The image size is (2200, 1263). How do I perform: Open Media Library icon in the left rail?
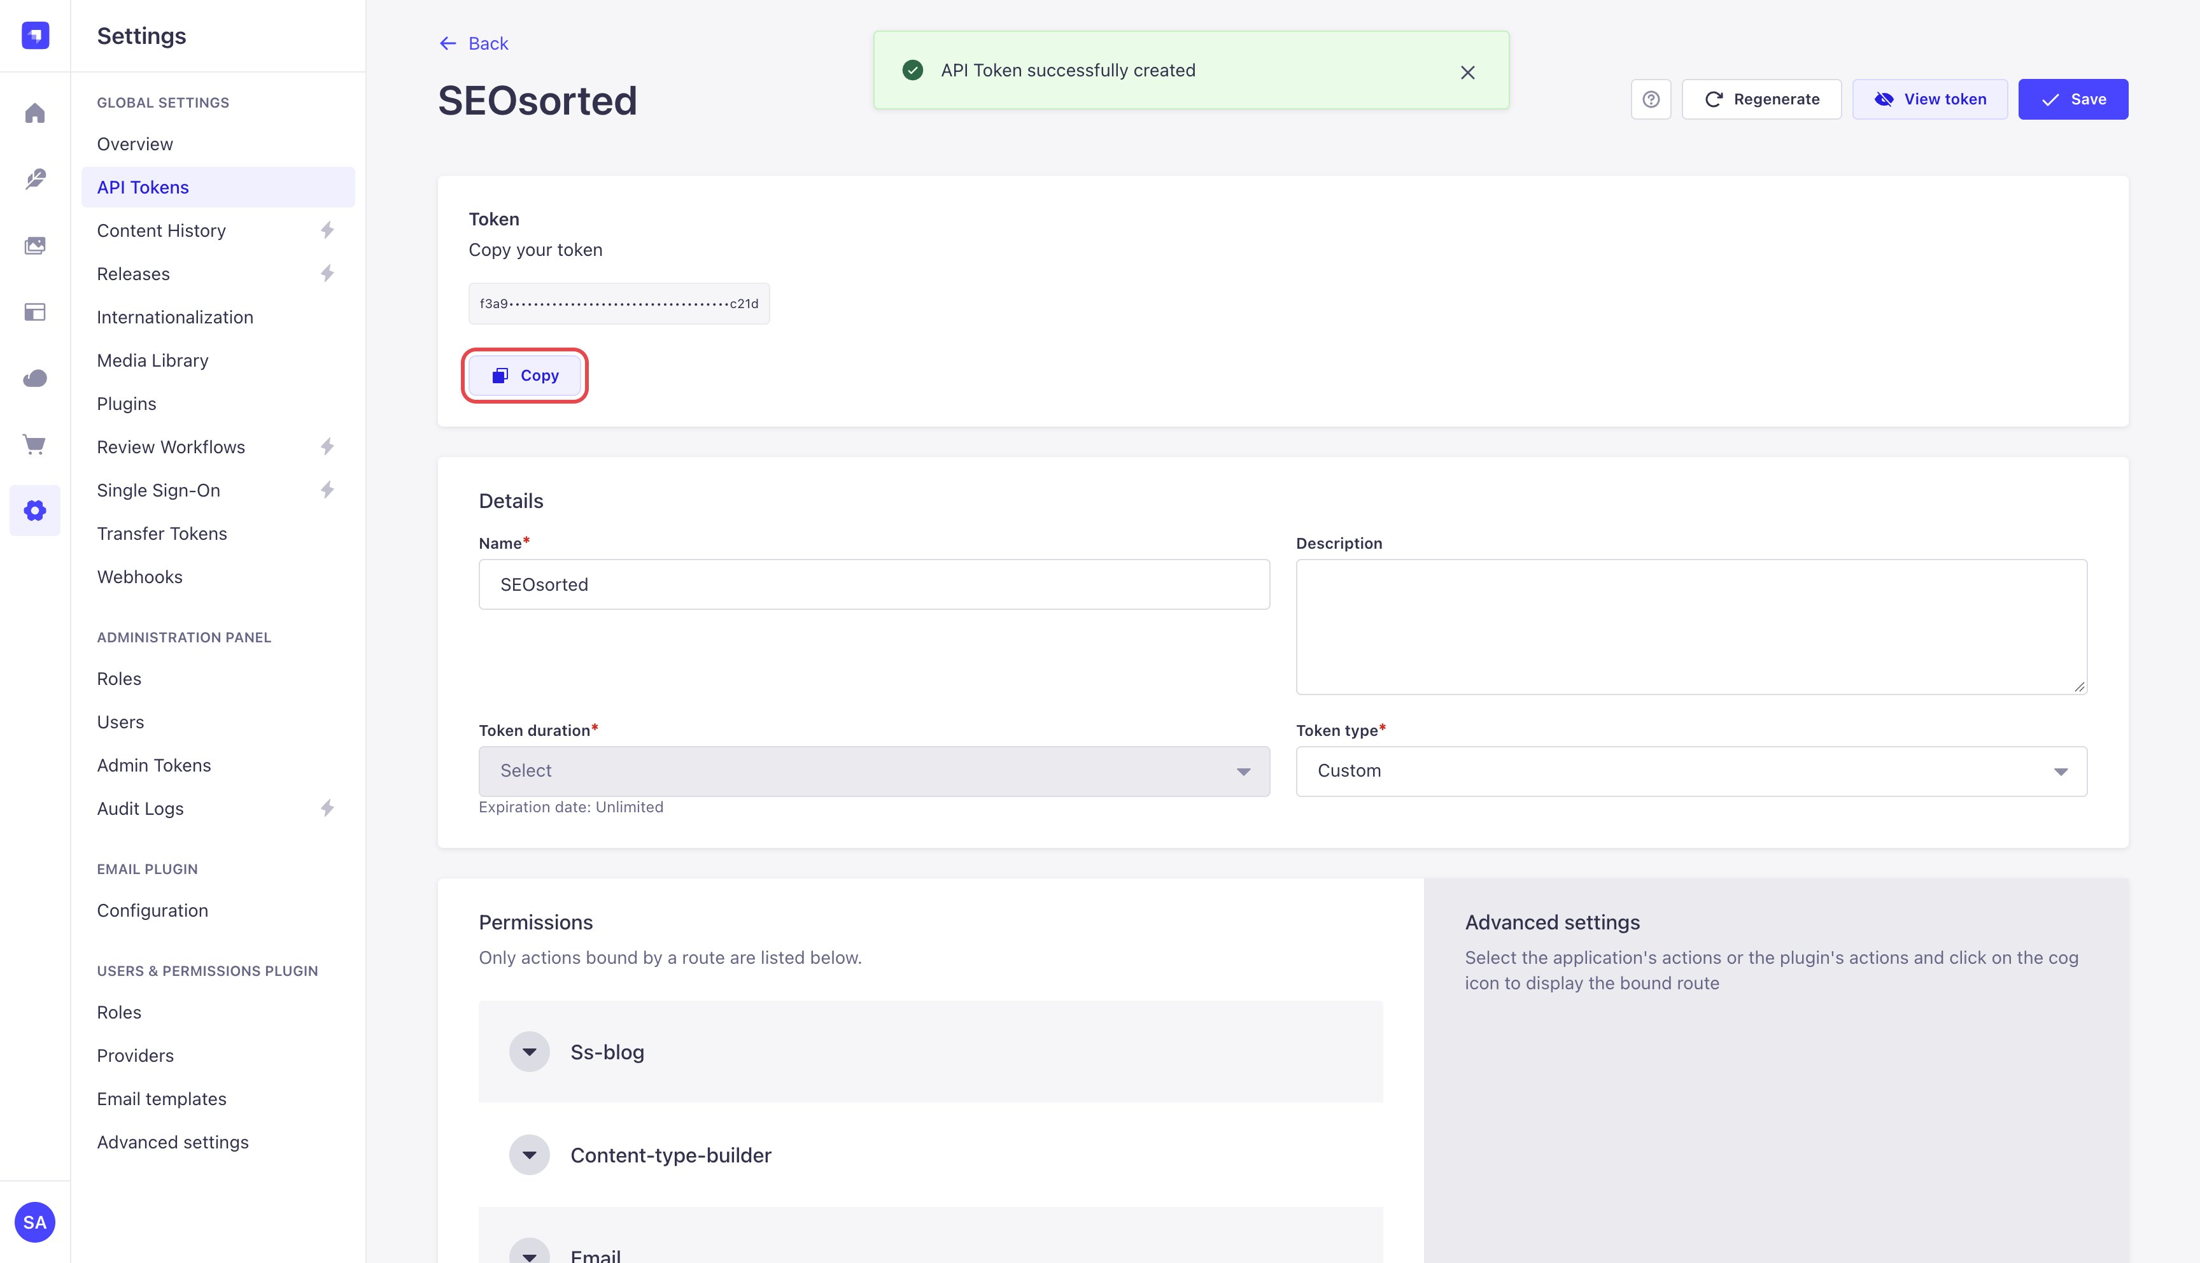click(34, 246)
